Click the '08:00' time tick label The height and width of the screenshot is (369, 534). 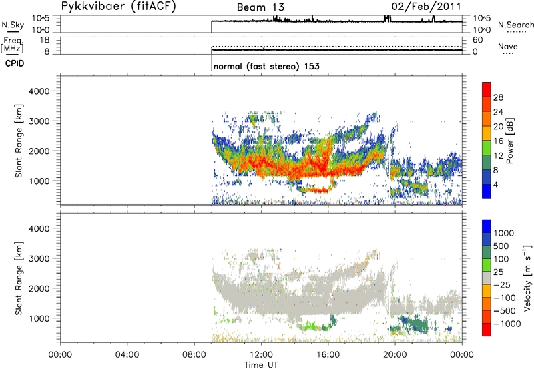click(x=194, y=355)
